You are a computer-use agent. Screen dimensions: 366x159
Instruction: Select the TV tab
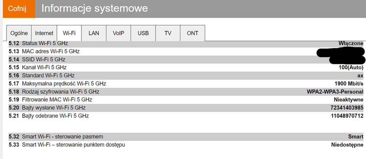tap(168, 33)
